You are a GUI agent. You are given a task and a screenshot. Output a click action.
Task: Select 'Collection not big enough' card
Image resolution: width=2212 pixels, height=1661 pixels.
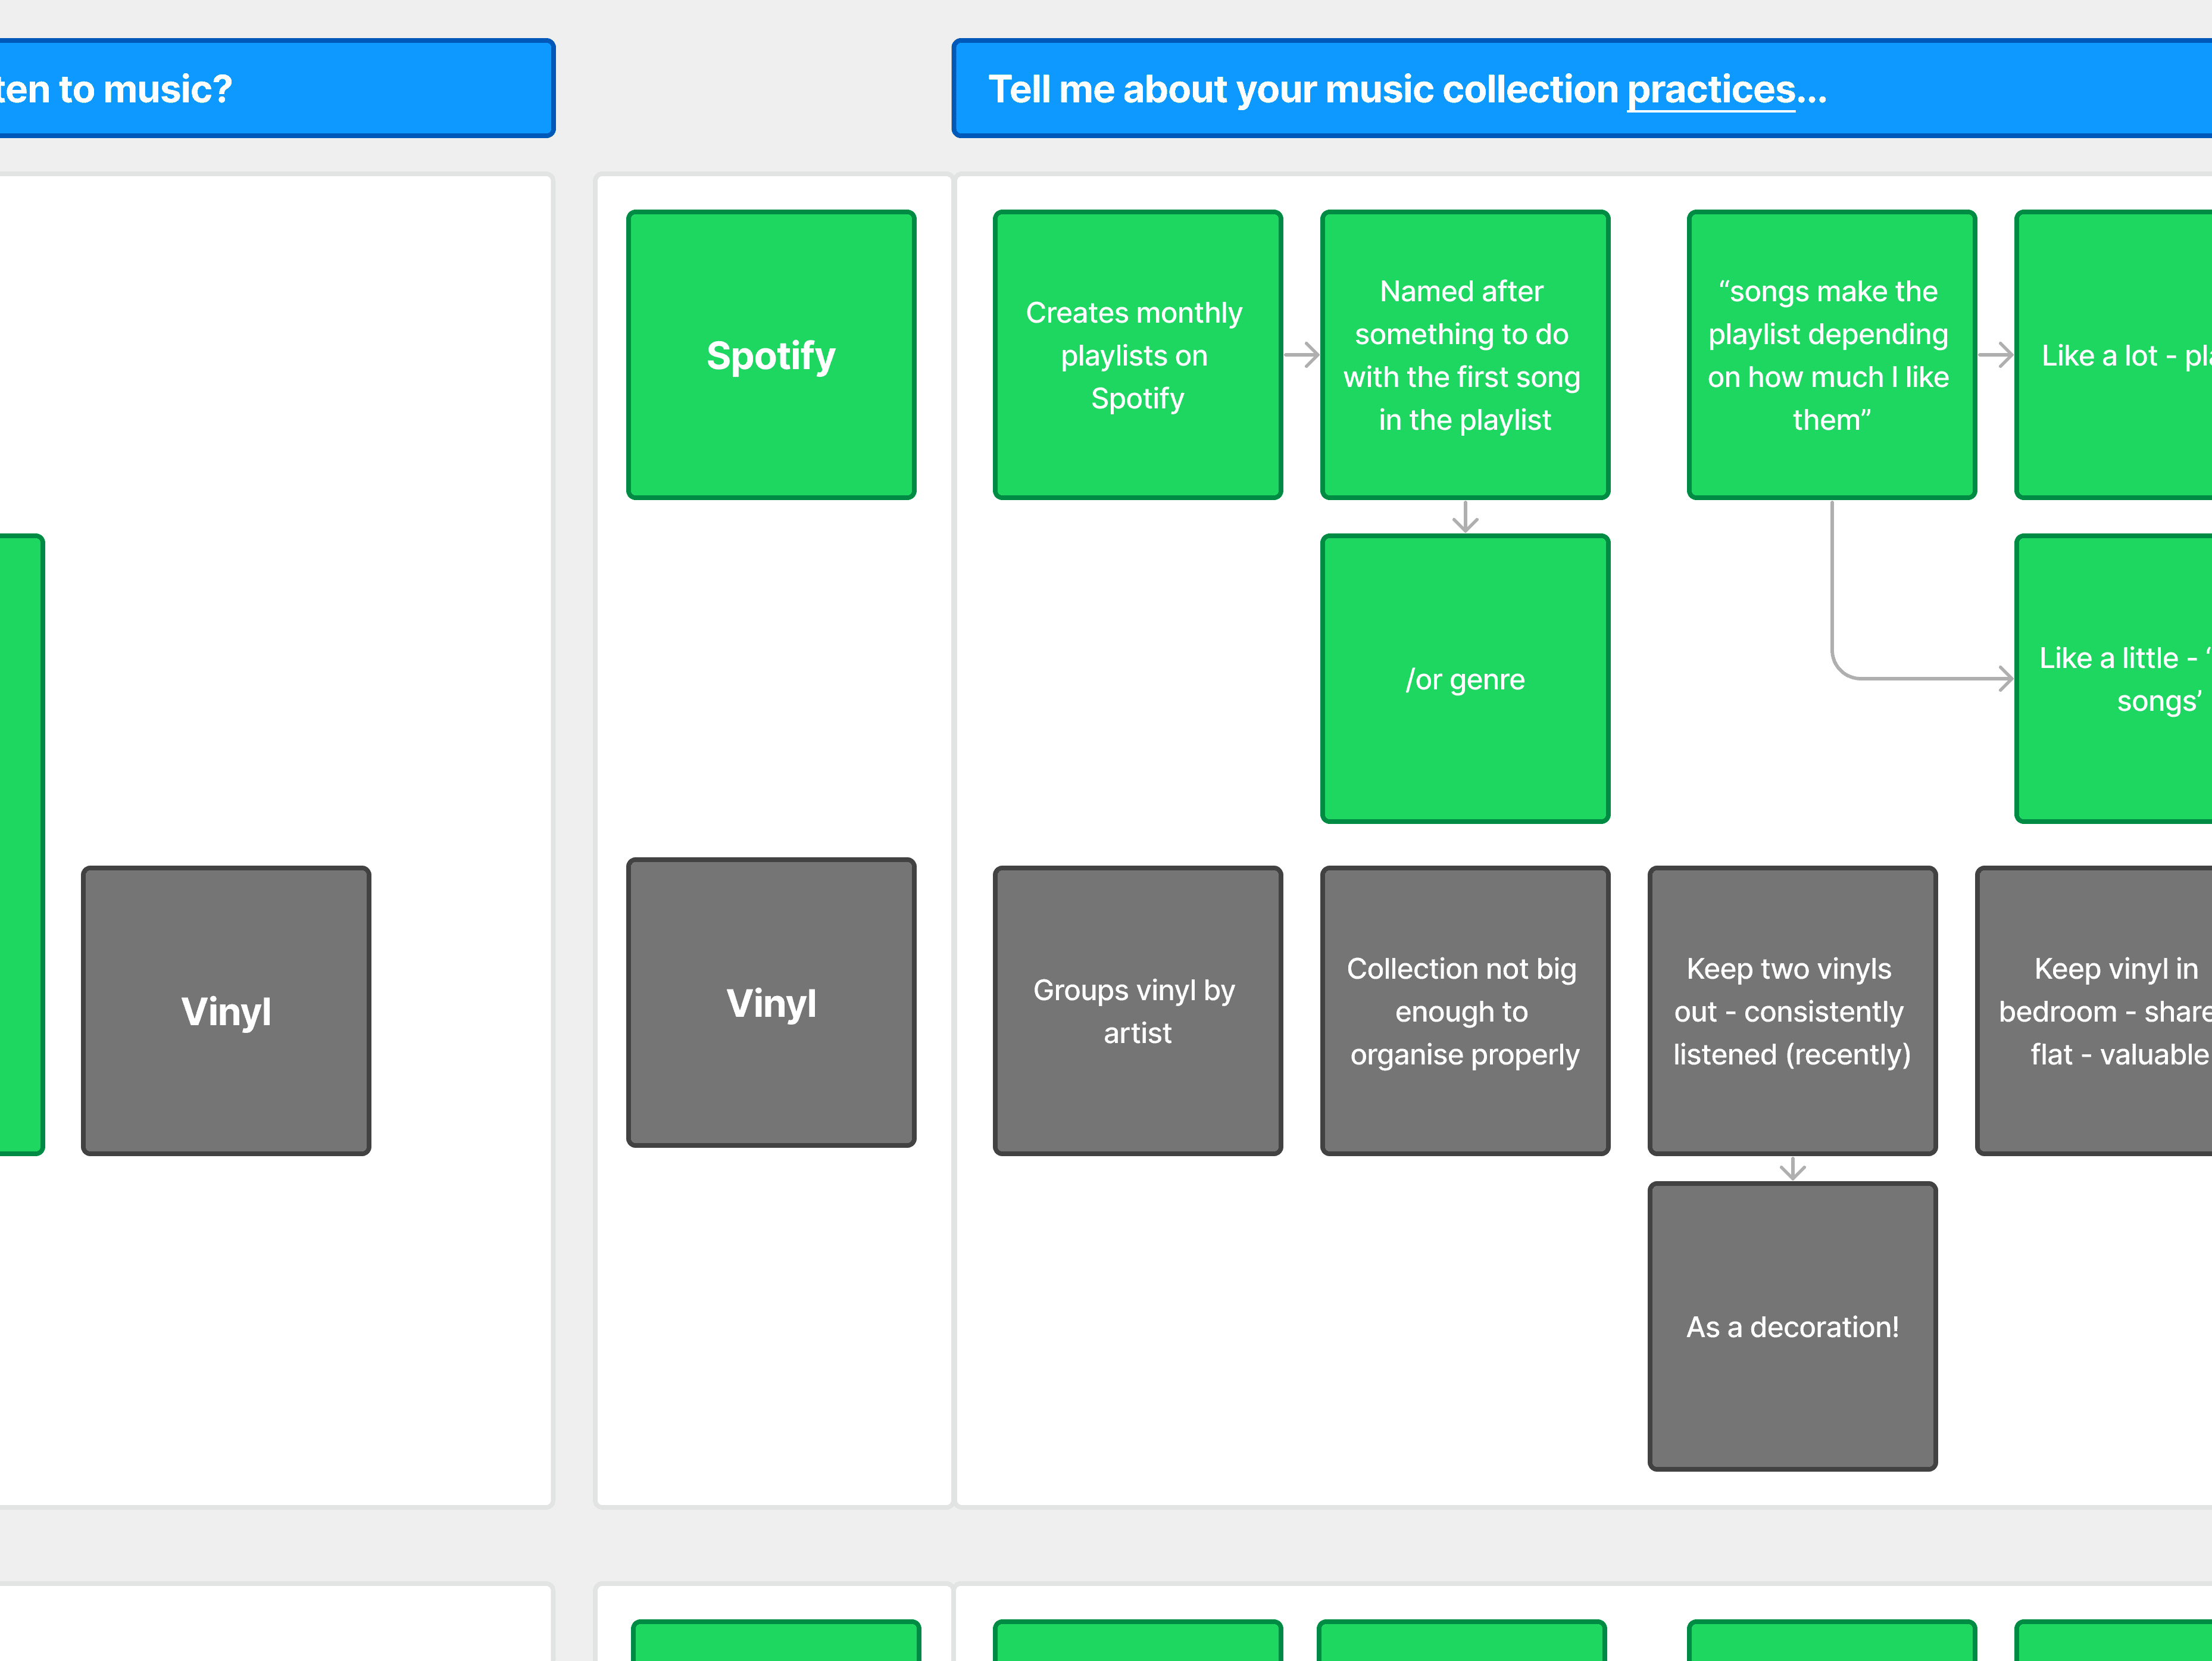click(x=1464, y=1010)
